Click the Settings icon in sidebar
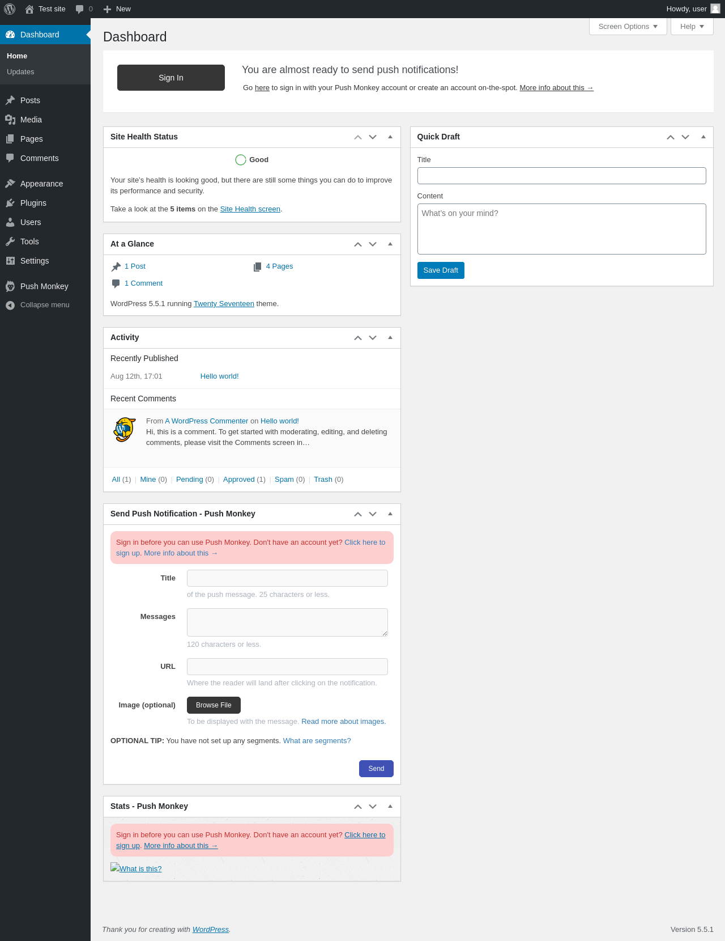 (x=10, y=261)
